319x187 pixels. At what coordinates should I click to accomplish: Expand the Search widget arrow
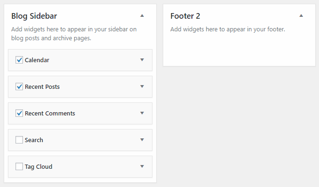pyautogui.click(x=142, y=140)
